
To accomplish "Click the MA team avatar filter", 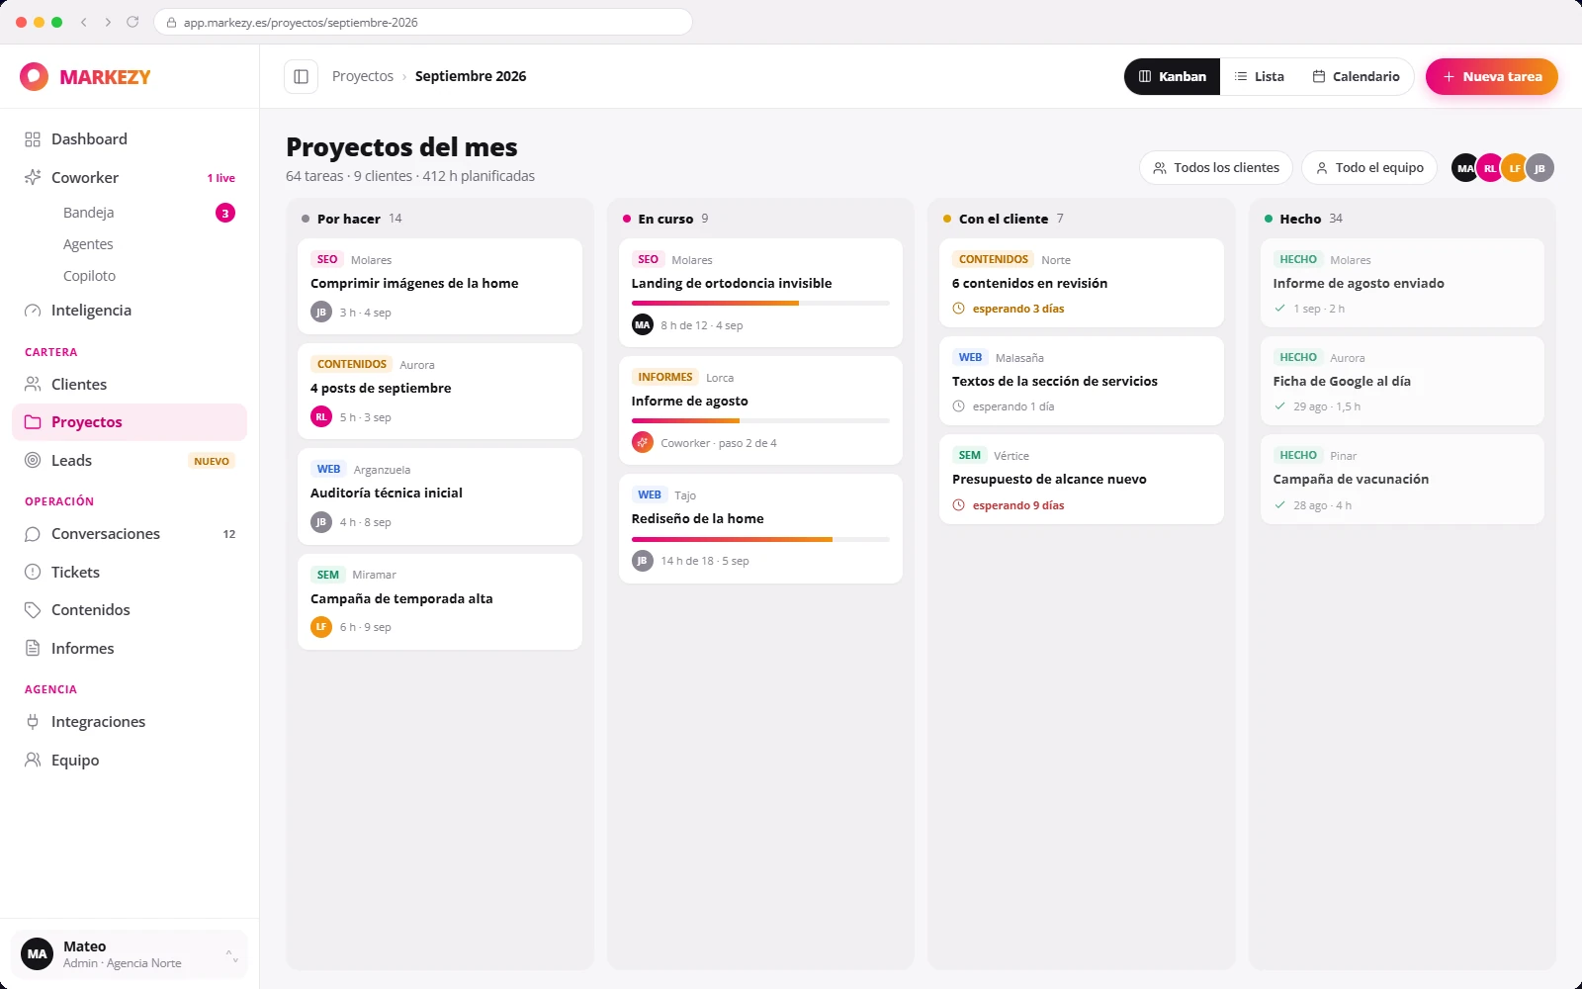I will [1464, 168].
